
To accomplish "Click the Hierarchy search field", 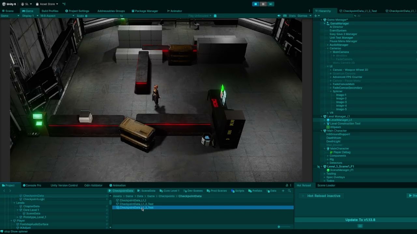I will point(384,16).
